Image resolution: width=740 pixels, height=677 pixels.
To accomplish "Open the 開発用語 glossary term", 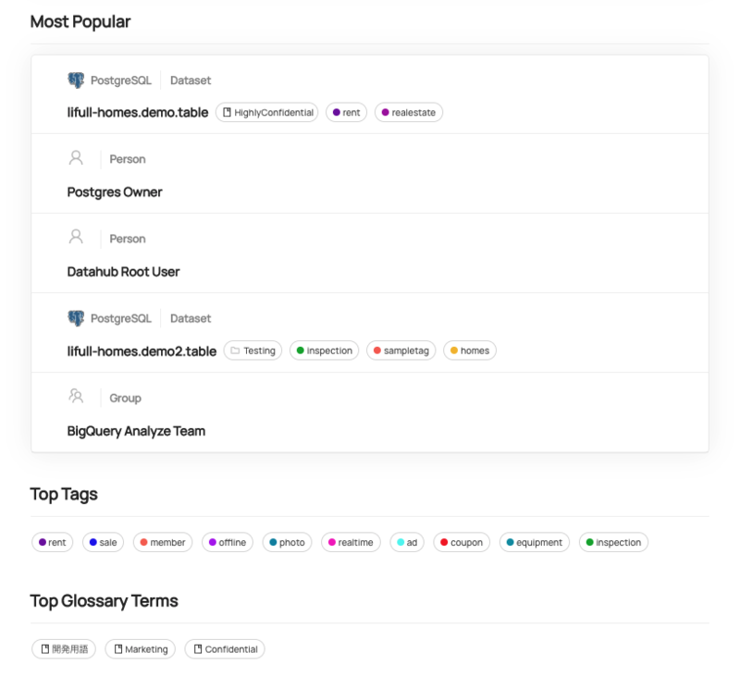I will click(x=63, y=649).
